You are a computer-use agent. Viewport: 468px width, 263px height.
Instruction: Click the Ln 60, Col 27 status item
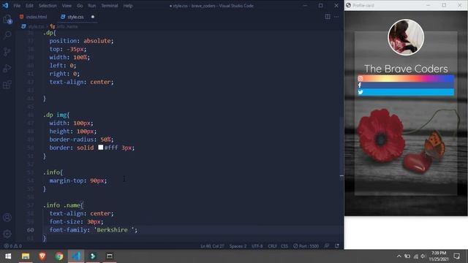tap(212, 246)
